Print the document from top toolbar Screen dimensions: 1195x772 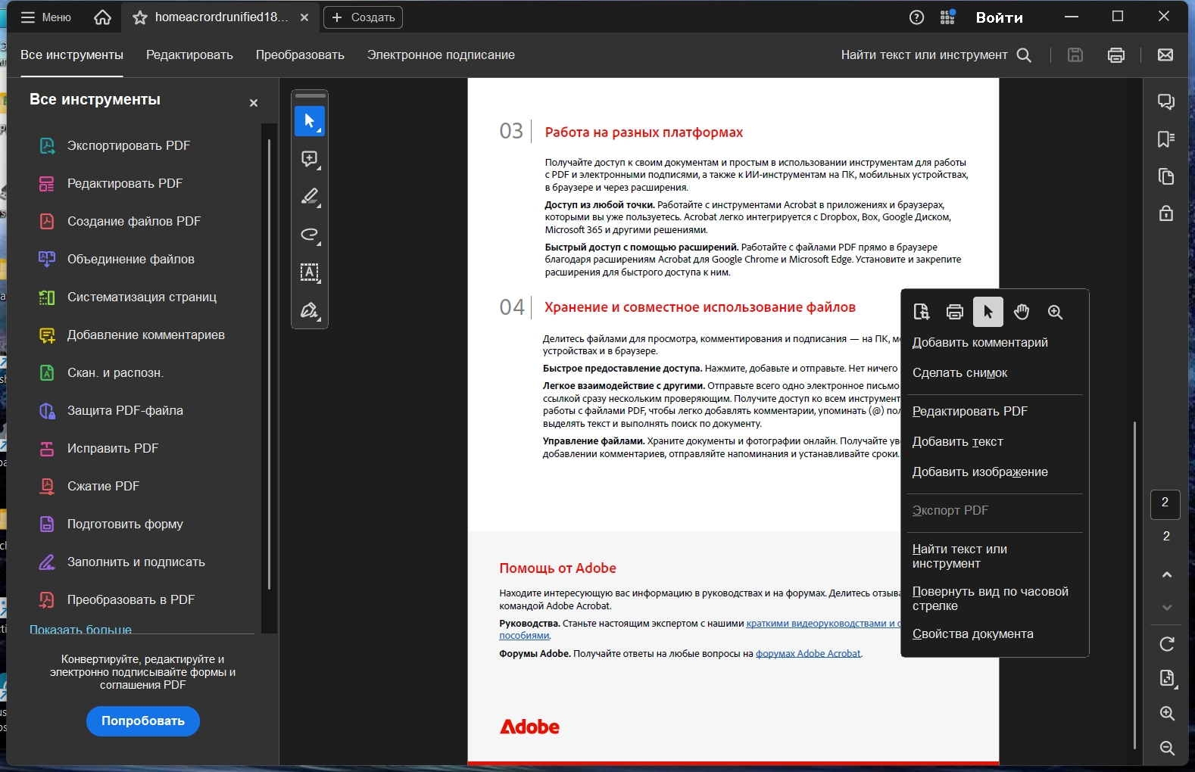[x=1115, y=55]
